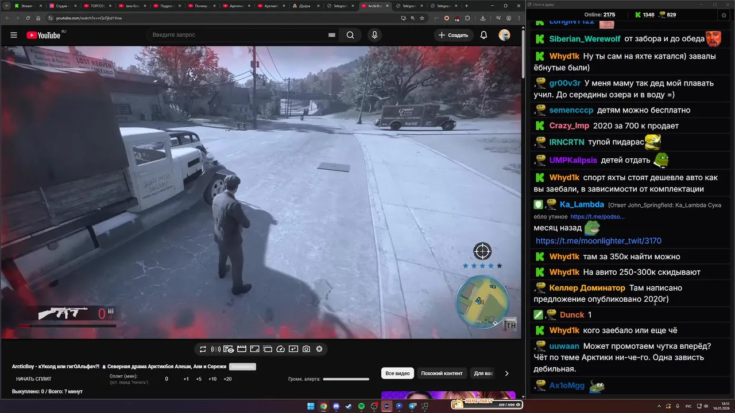Click the browser address bar URL
This screenshot has width=735, height=413.
click(x=89, y=18)
